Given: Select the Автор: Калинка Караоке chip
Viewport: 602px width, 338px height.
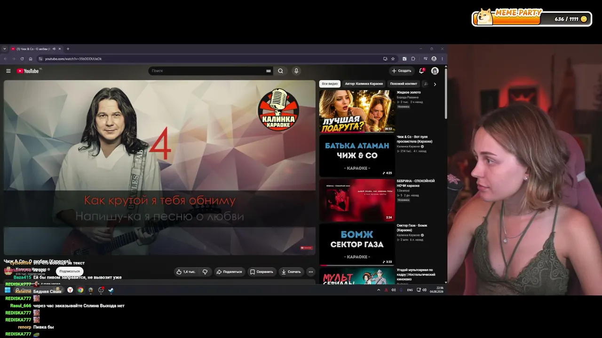Looking at the screenshot, I should pyautogui.click(x=364, y=84).
